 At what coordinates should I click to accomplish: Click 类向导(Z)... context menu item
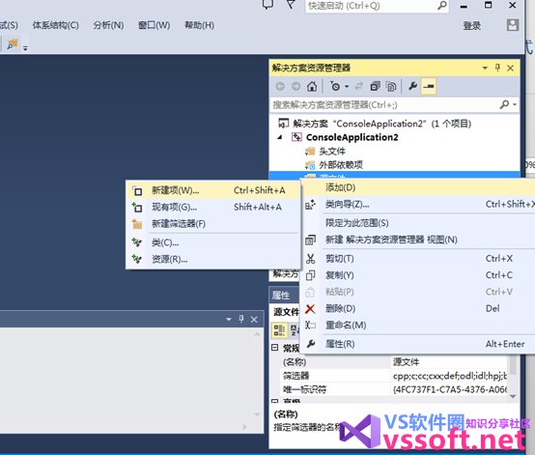pyautogui.click(x=417, y=205)
